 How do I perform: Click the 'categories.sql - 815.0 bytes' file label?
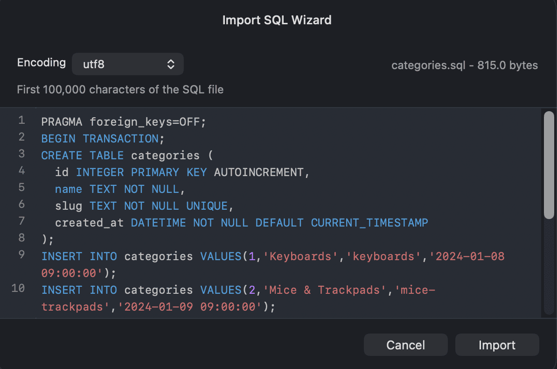click(465, 65)
